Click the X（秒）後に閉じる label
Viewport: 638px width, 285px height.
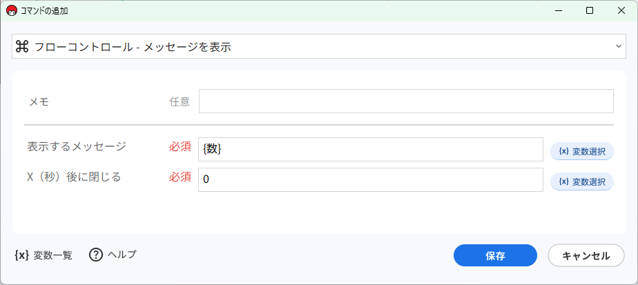(74, 177)
